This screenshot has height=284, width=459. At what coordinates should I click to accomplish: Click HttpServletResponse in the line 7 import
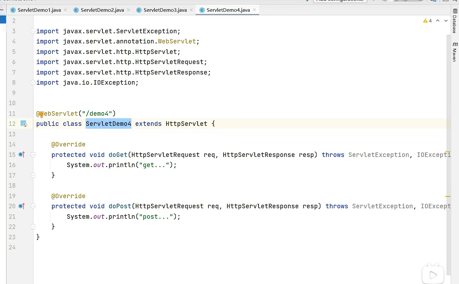[171, 72]
